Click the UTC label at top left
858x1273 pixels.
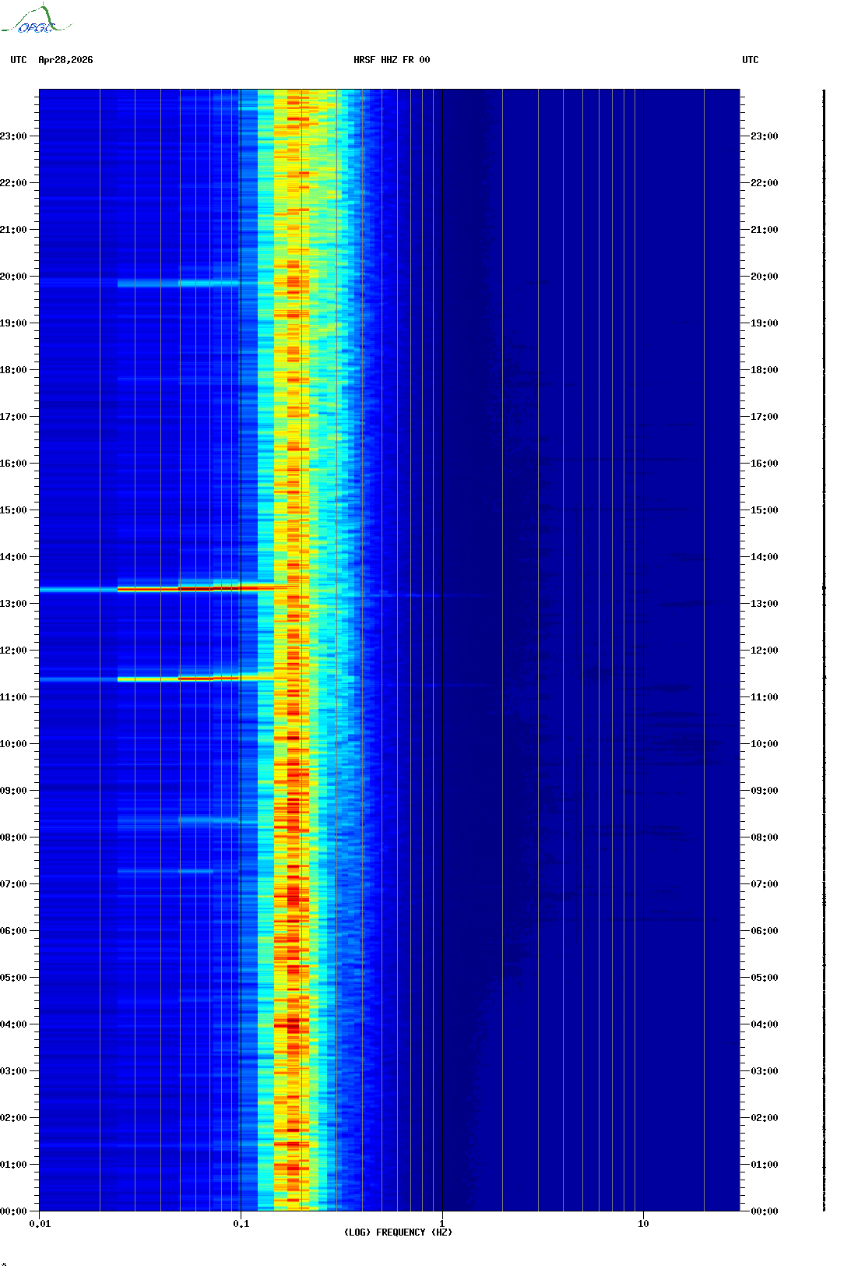click(19, 60)
